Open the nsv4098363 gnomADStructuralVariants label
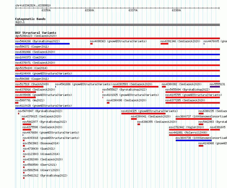 tap(118, 41)
